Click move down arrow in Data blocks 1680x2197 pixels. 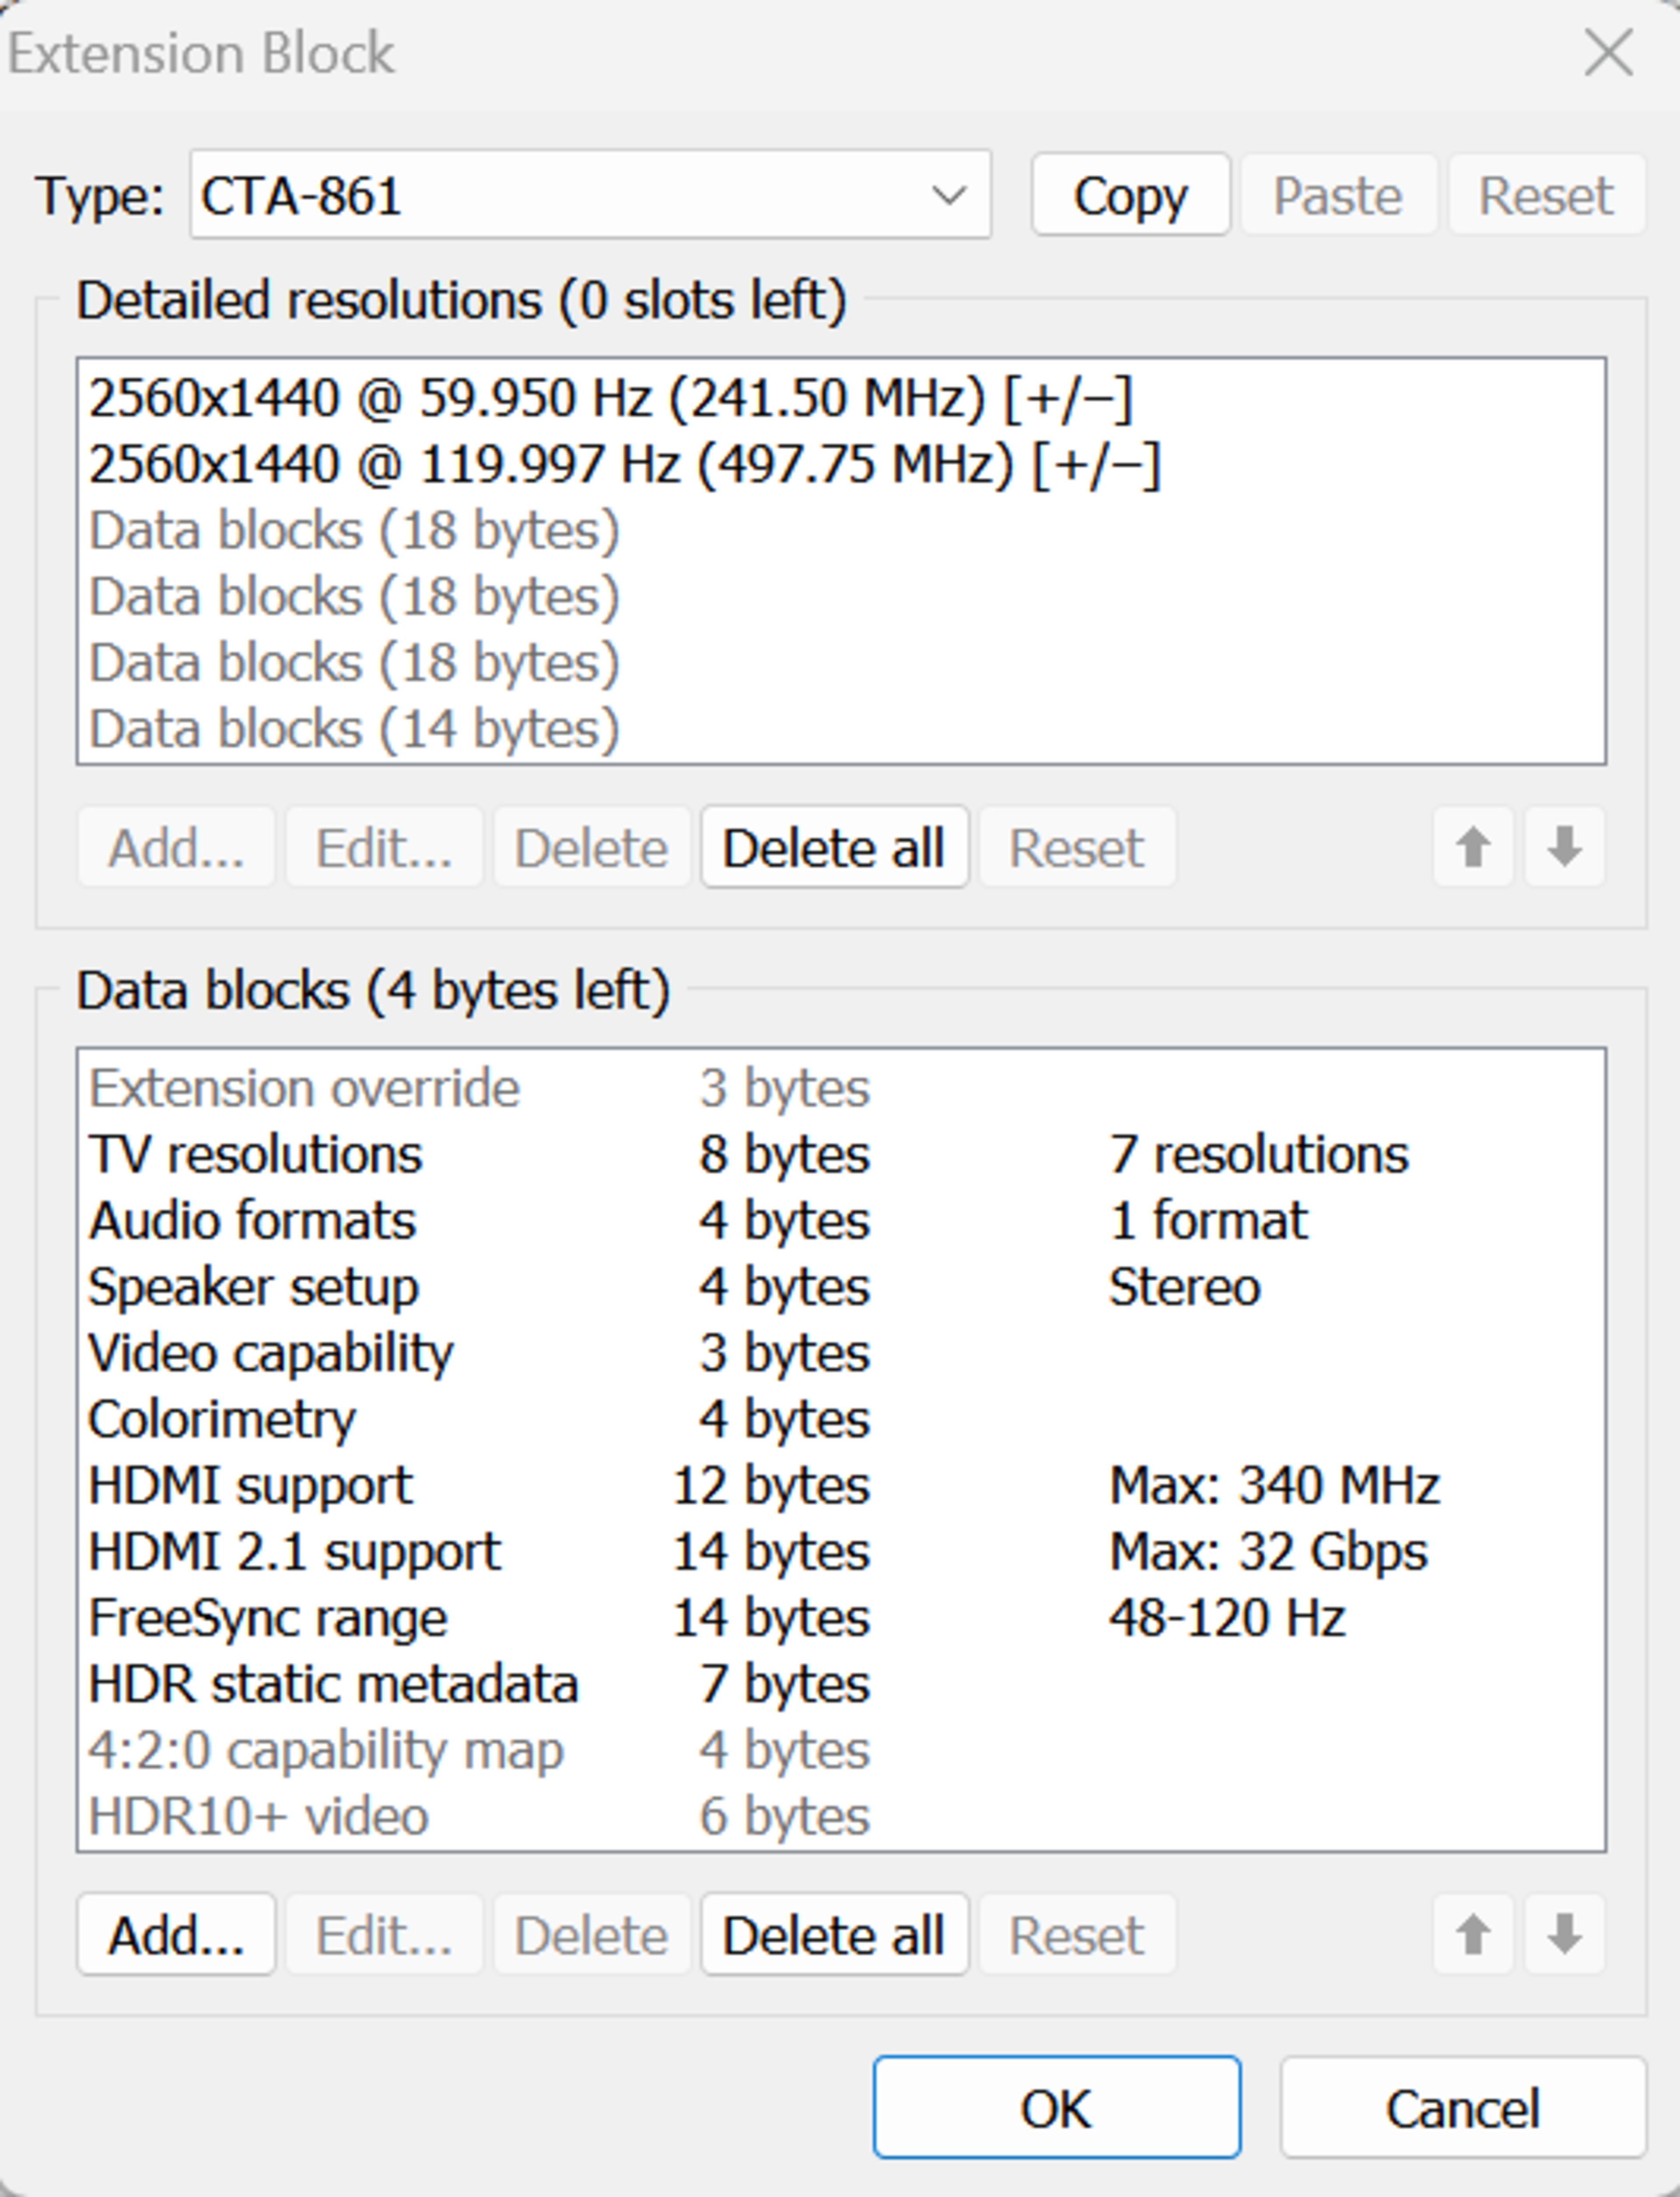(x=1564, y=1933)
